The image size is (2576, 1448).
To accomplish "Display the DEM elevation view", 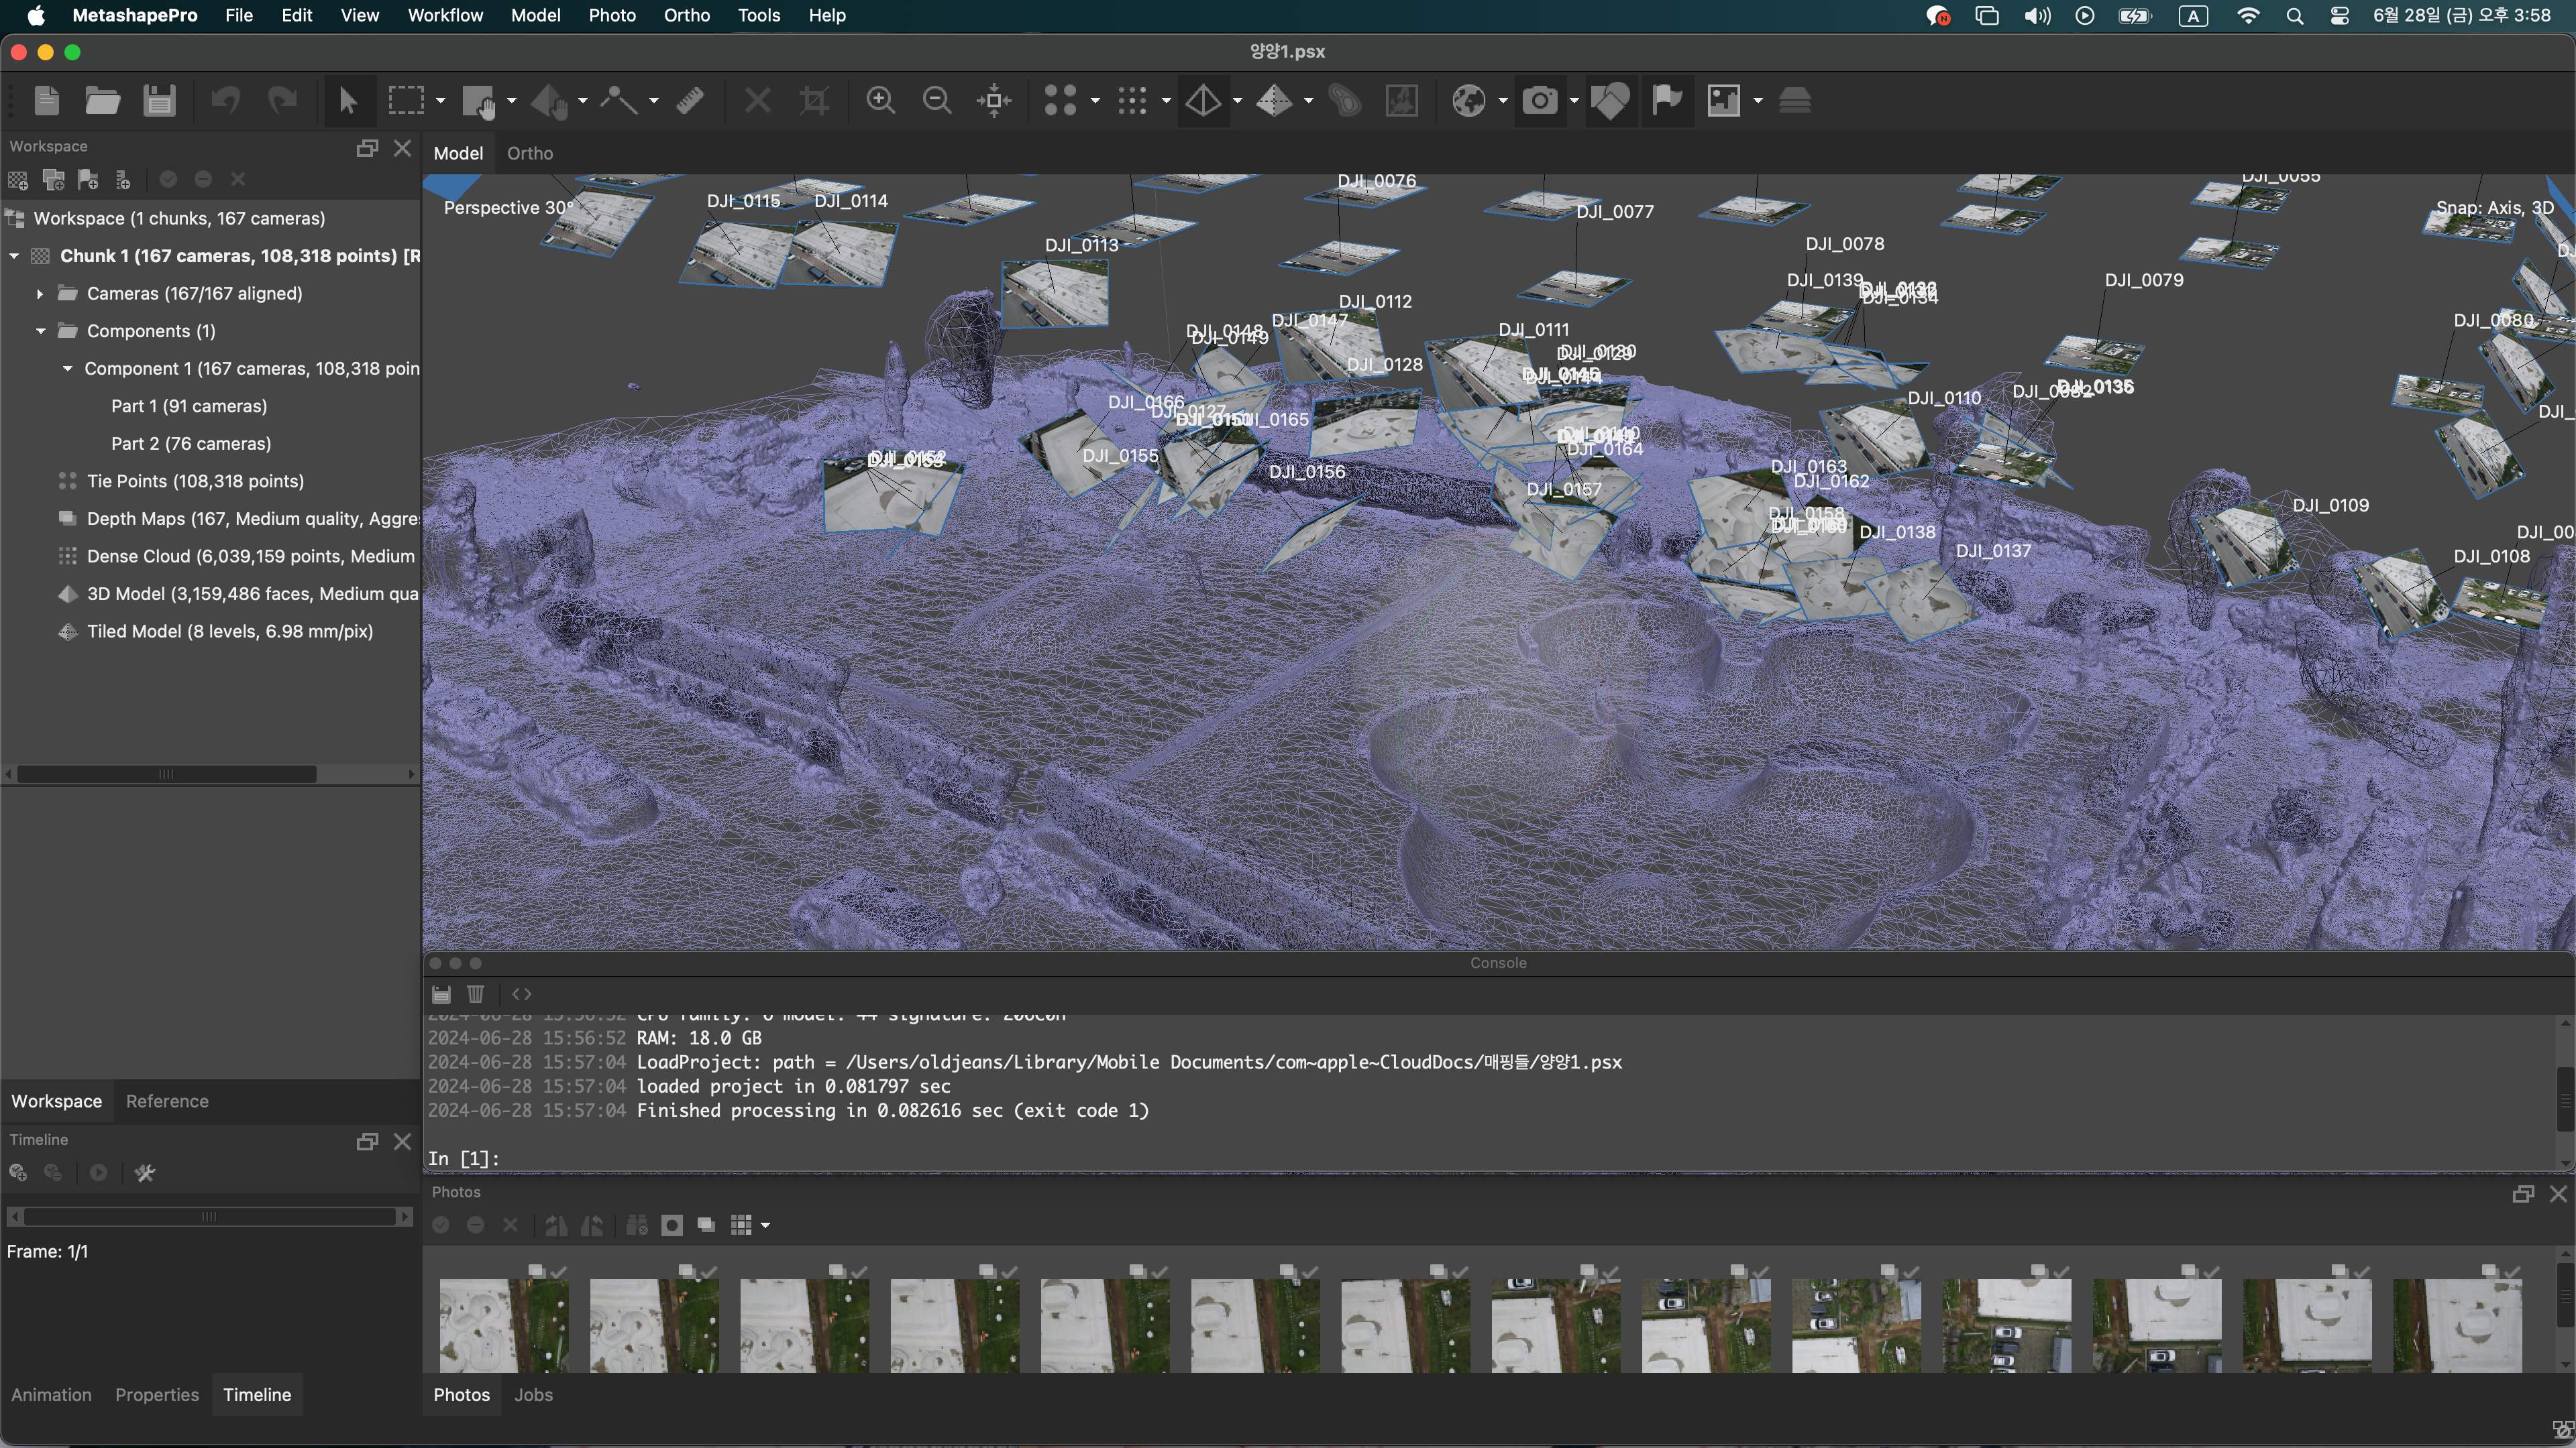I will tap(1346, 100).
